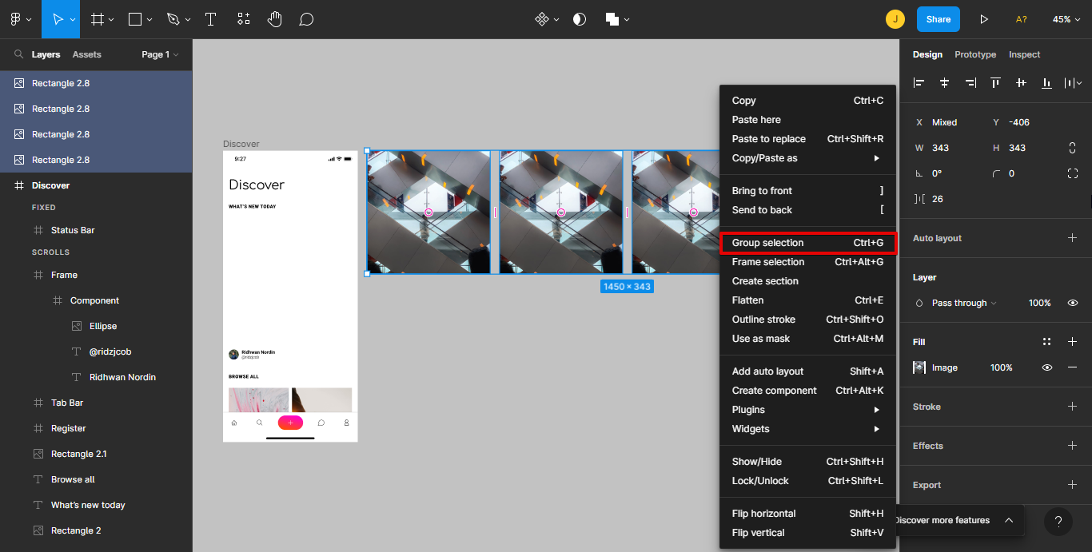
Task: Click the mask contrast icon in toolbar
Action: point(580,19)
